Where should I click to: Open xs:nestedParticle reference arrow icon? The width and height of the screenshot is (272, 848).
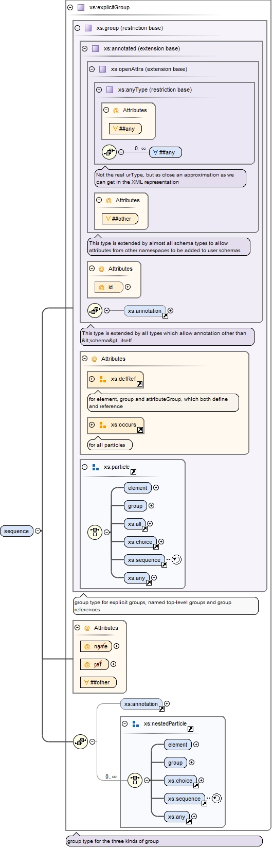(190, 729)
